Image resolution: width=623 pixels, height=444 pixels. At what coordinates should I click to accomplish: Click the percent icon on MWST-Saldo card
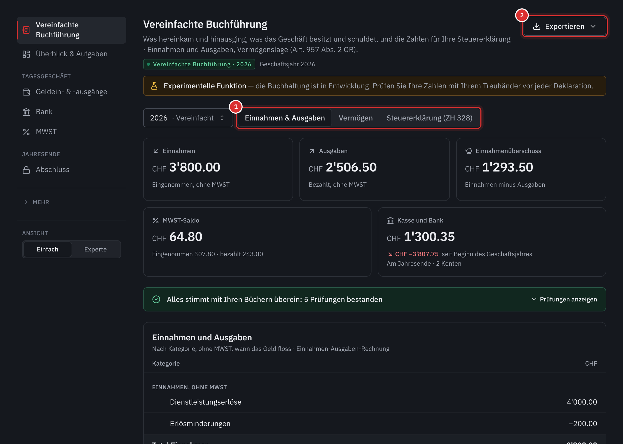[x=155, y=220]
